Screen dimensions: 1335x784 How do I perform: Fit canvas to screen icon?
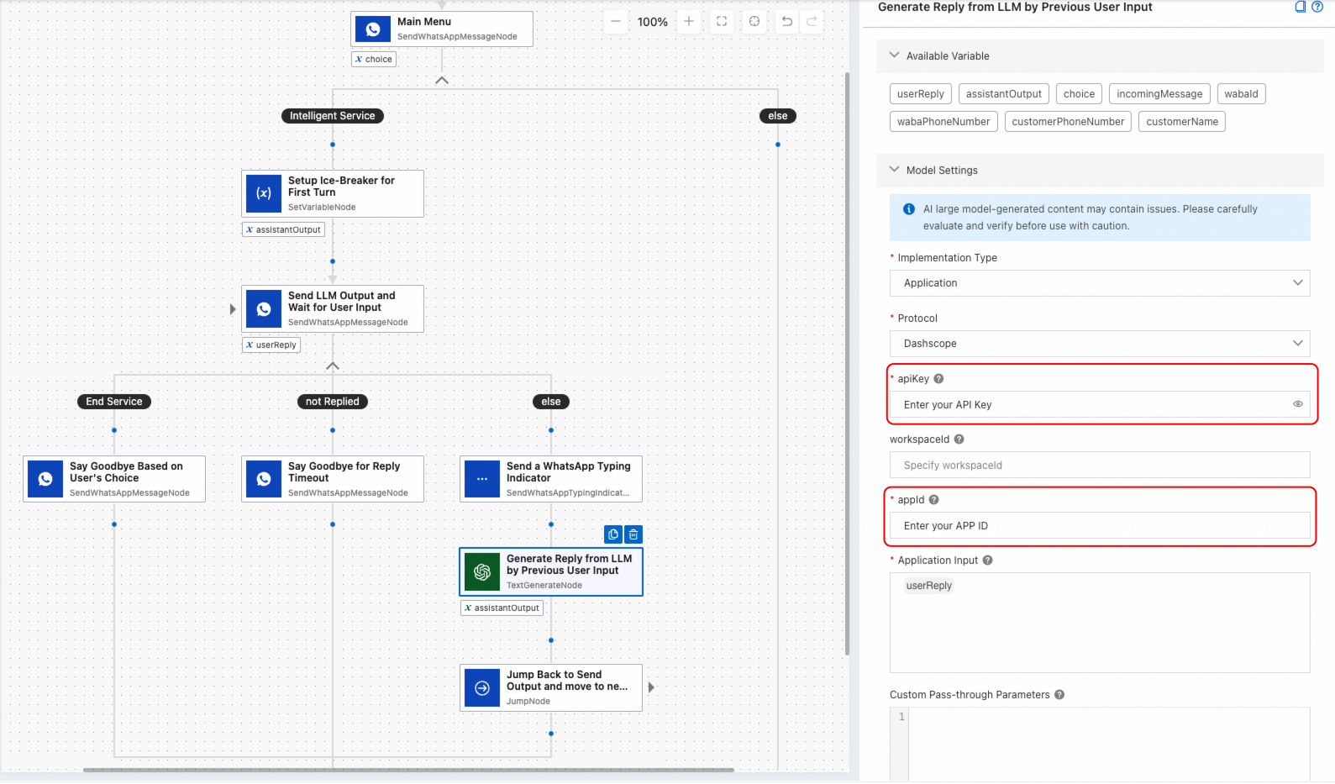point(722,22)
